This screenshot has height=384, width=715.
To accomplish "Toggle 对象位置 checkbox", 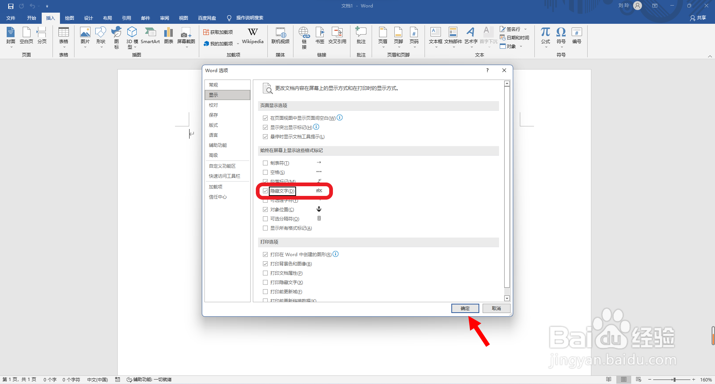I will coord(266,210).
